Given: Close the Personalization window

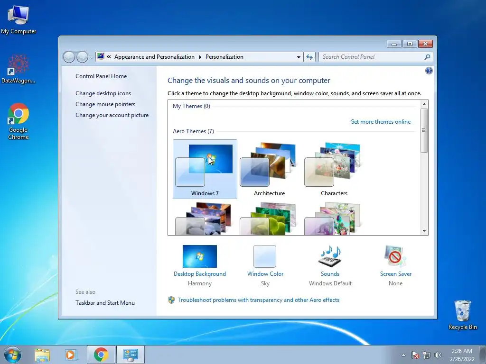Looking at the screenshot, I should pyautogui.click(x=425, y=44).
